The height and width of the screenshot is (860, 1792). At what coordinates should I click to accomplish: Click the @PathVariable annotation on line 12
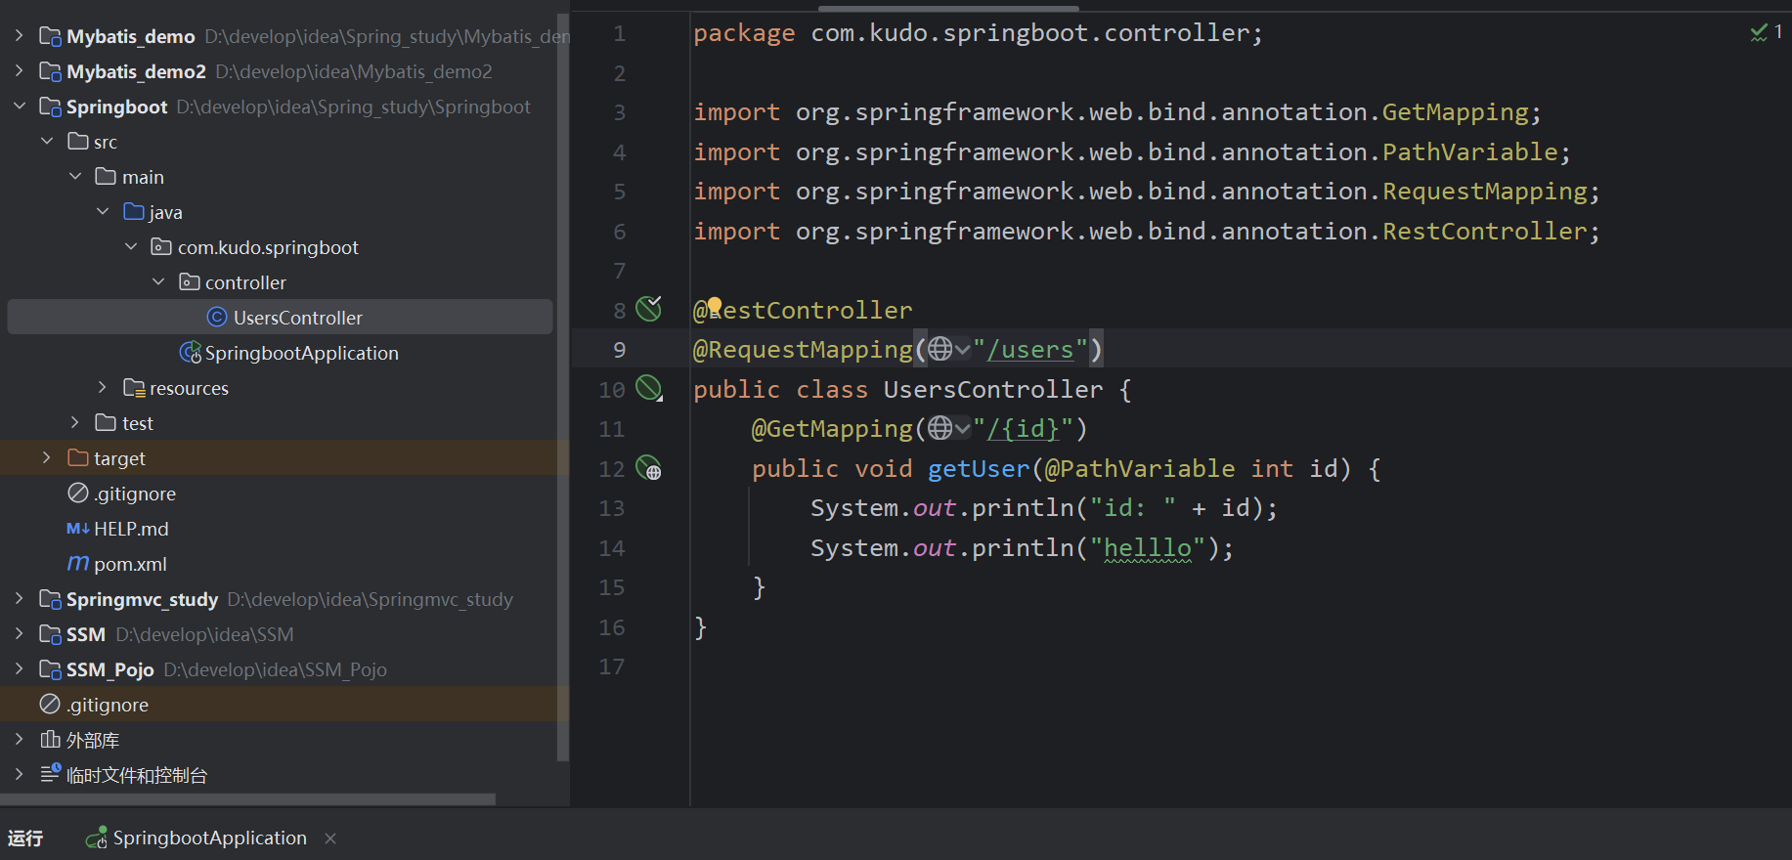point(1140,469)
